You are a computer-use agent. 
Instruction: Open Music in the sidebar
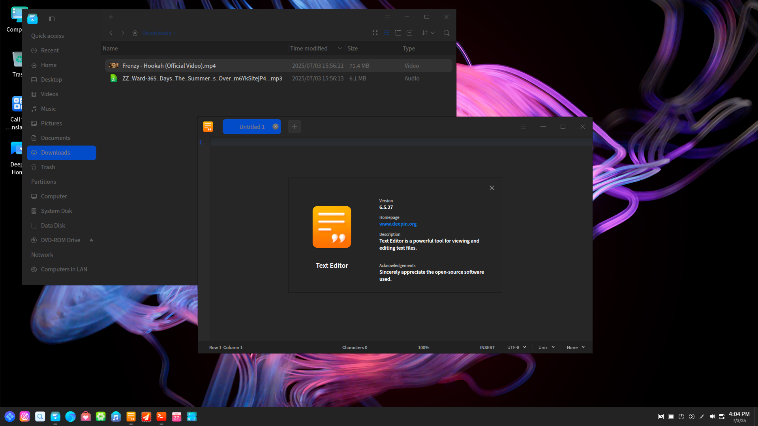pos(62,109)
